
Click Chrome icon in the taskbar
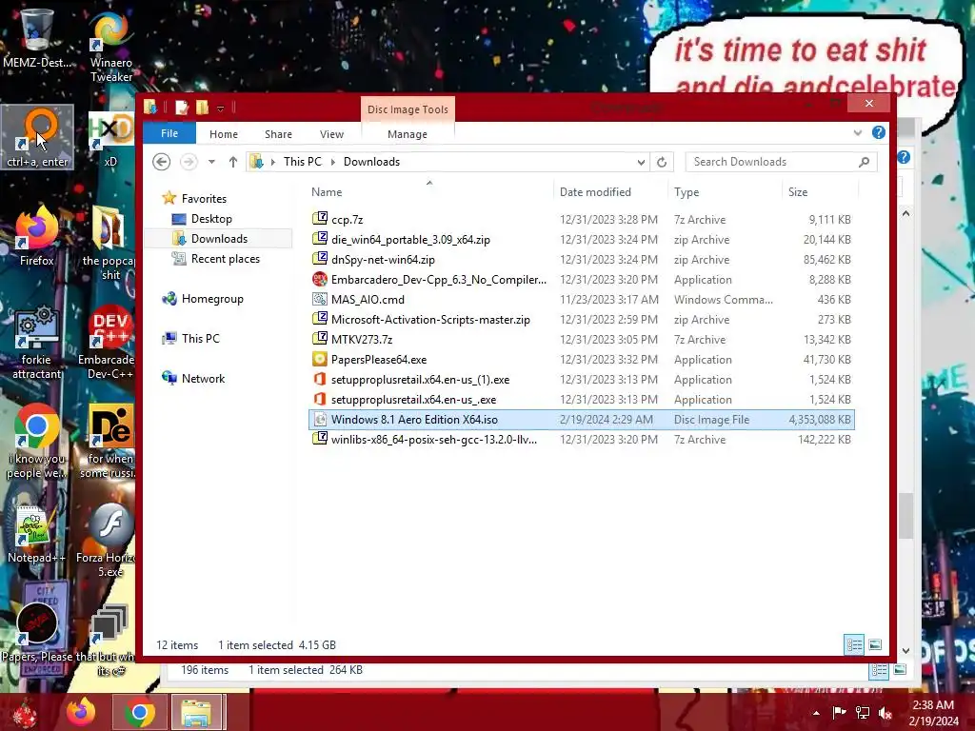[139, 712]
